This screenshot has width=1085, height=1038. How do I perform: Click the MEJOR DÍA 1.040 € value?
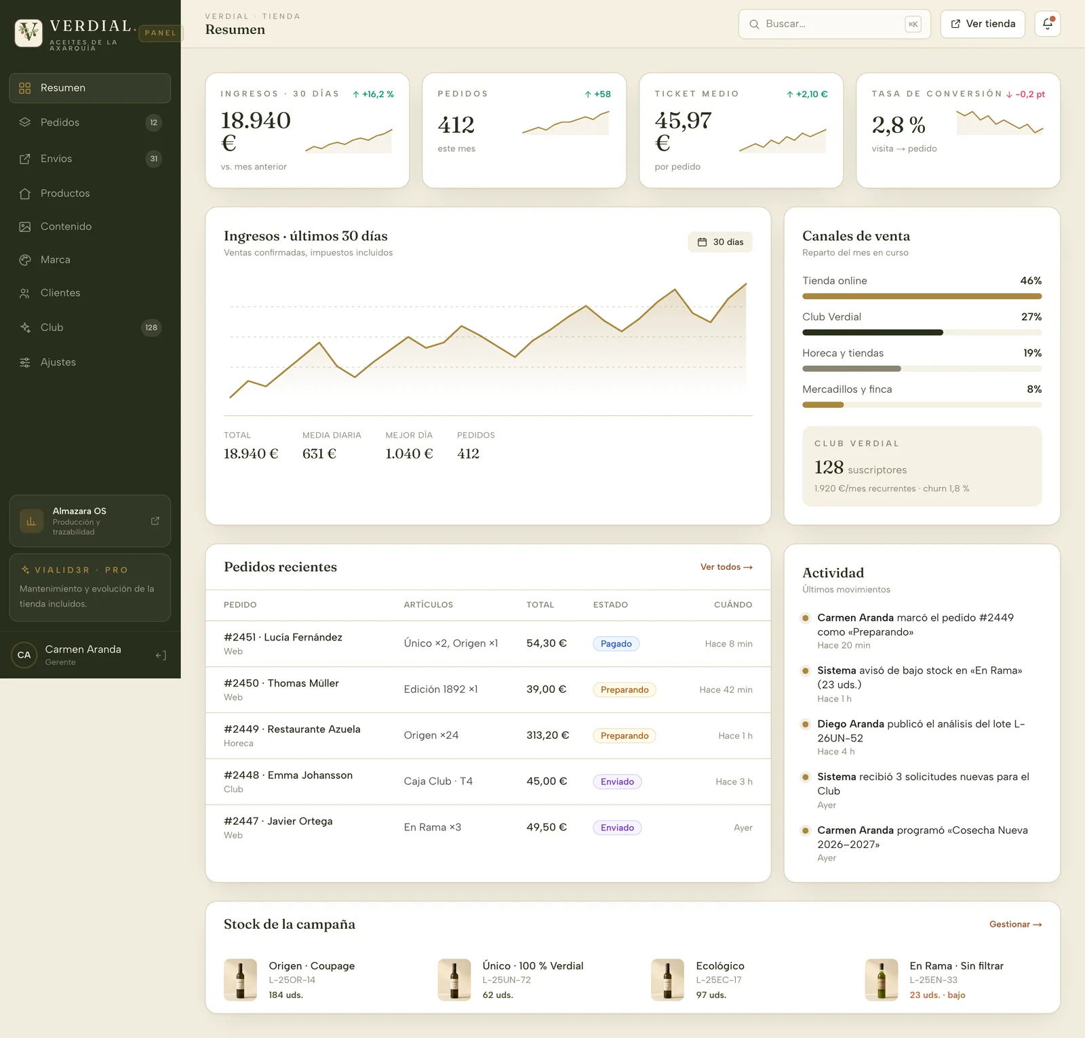(409, 454)
